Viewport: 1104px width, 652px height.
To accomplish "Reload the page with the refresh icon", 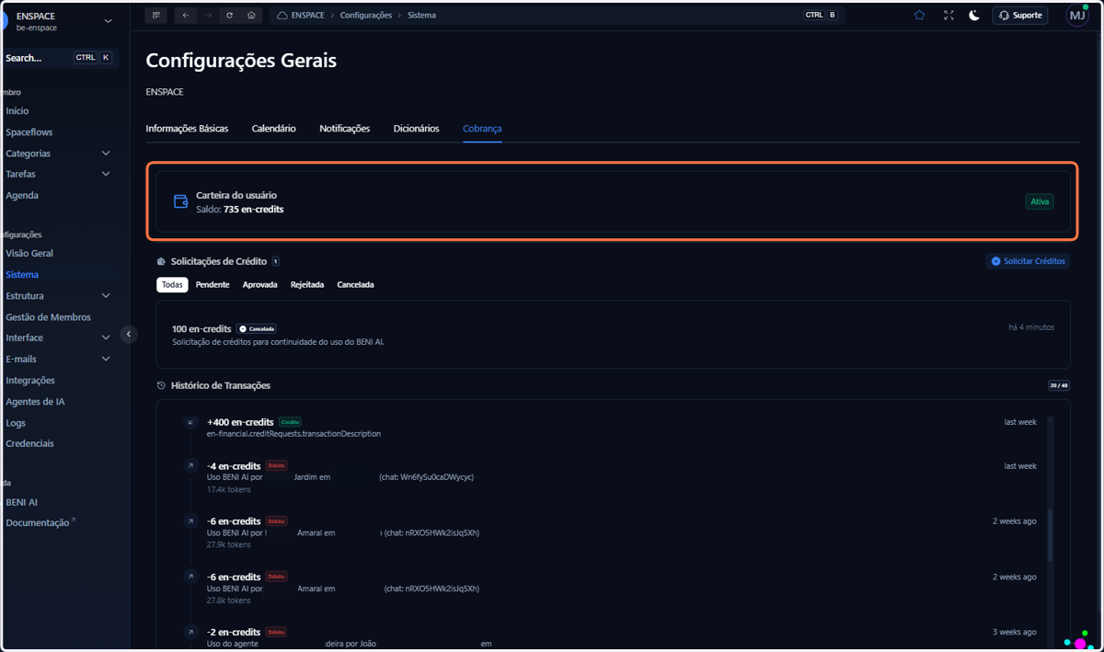I will tap(230, 16).
